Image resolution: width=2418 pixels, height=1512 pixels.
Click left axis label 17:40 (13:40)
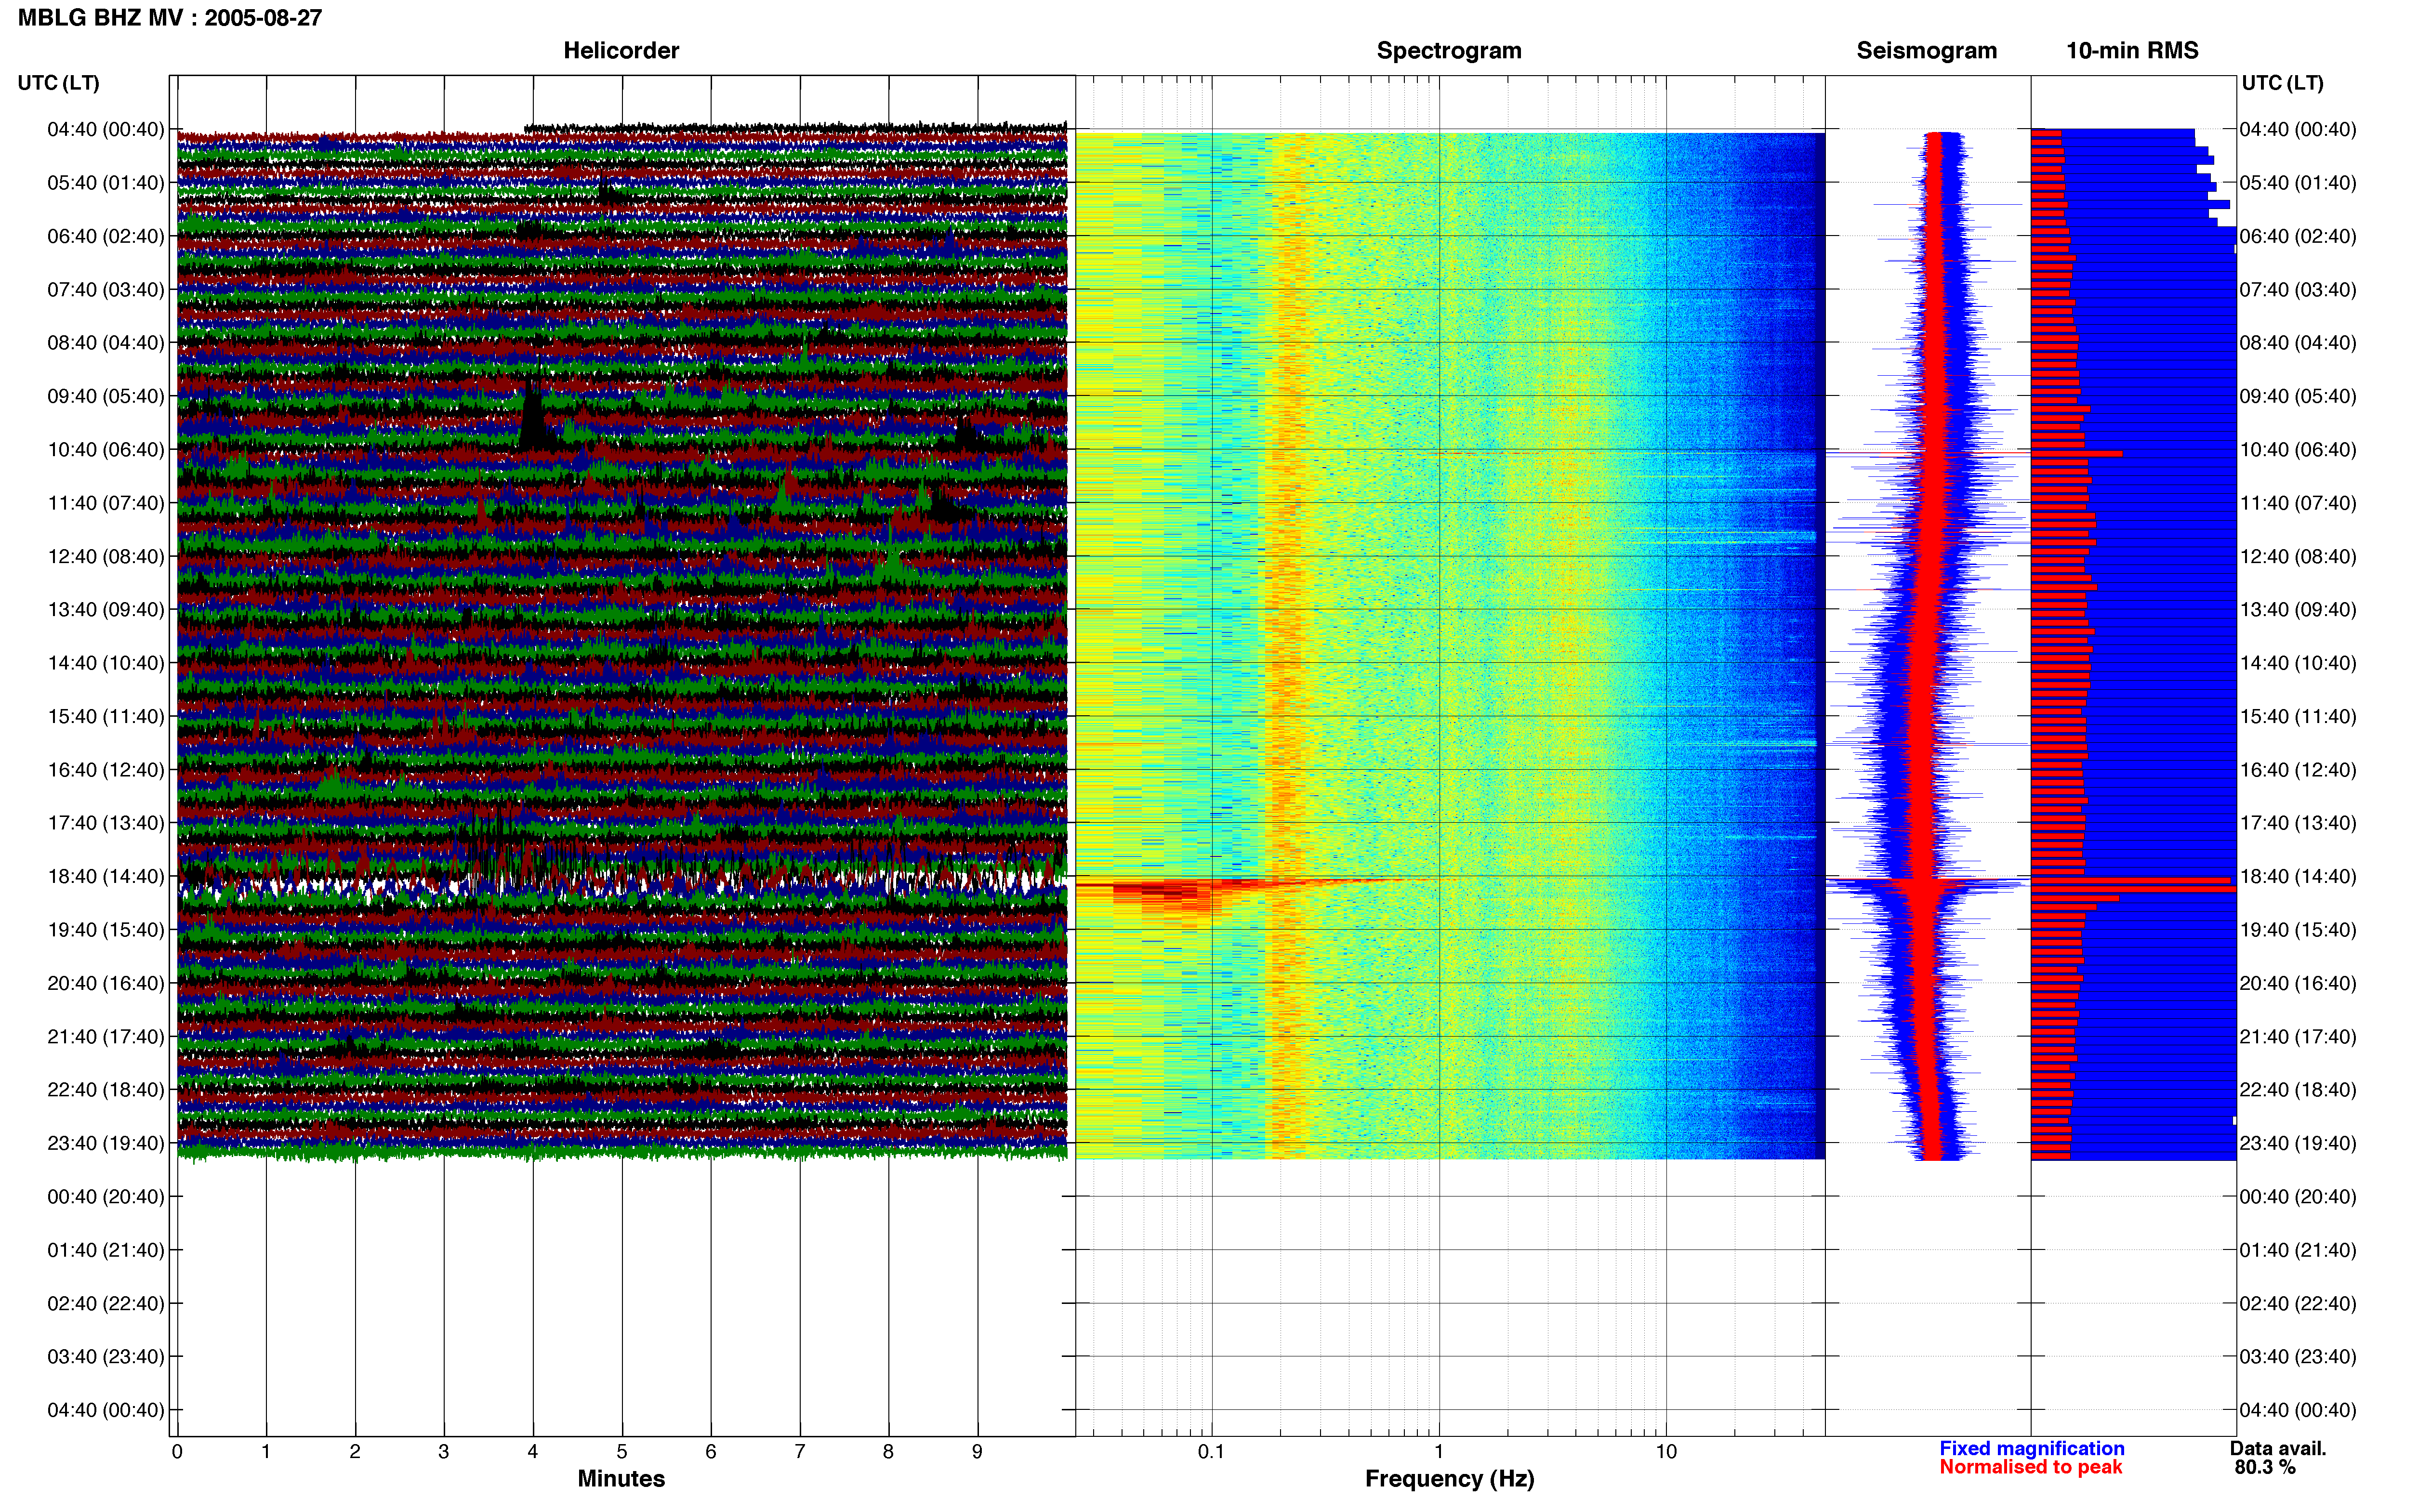point(106,823)
